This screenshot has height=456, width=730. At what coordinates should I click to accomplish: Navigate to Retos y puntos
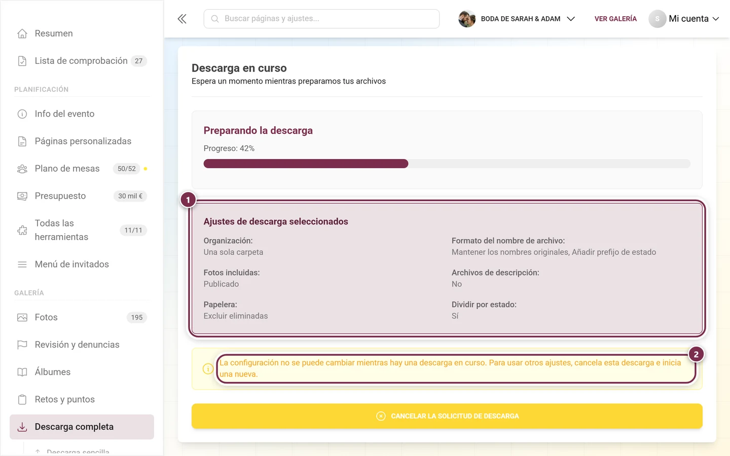coord(82,400)
